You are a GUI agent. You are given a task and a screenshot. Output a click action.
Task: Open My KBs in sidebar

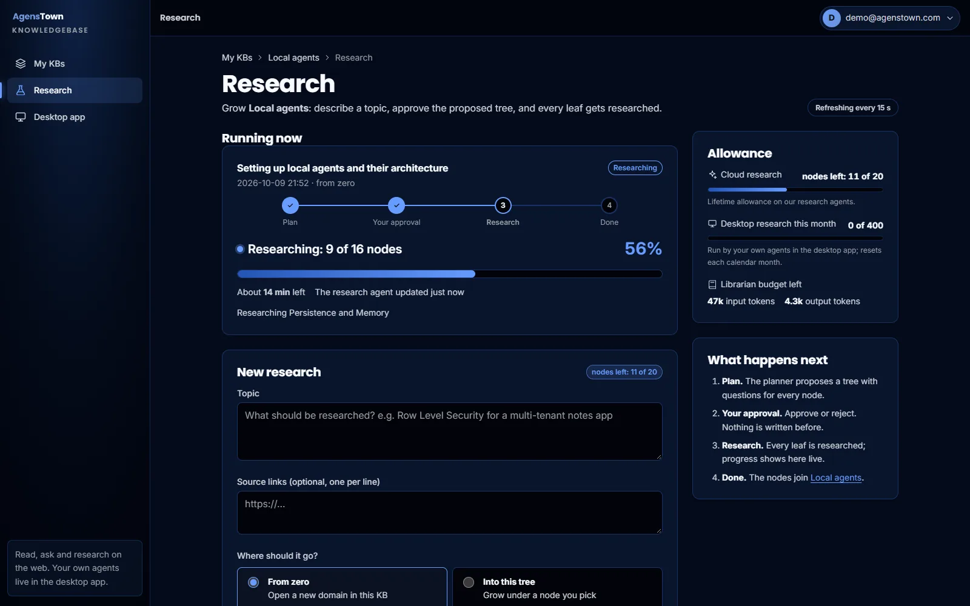click(75, 64)
